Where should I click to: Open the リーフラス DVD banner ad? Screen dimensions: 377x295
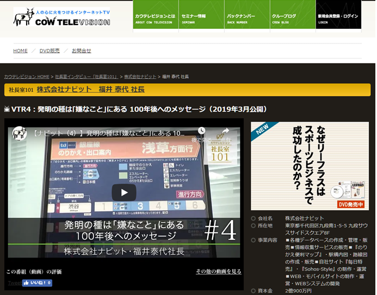pyautogui.click(x=310, y=166)
